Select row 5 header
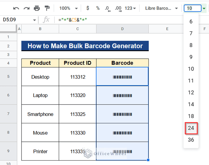 [8, 77]
